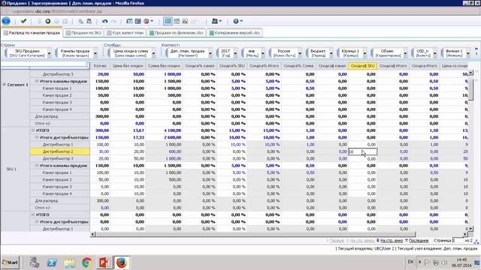481x270 pixels.
Task: Select the Канал продаж 1 row under SKU 1
Action: (60, 172)
